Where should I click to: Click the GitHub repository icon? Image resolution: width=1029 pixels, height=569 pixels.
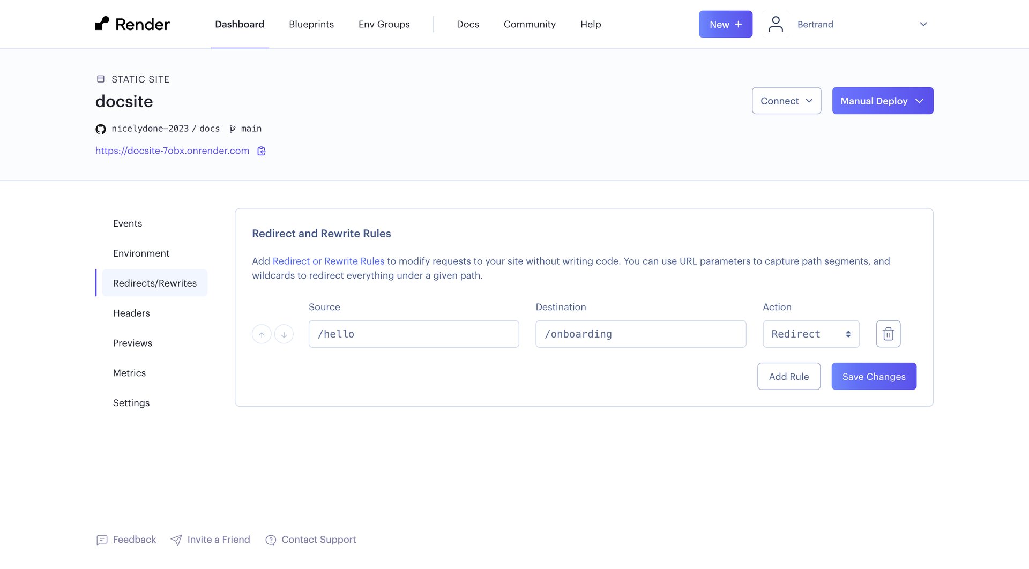click(x=100, y=129)
